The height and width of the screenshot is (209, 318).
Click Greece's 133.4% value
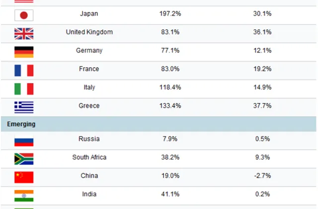tap(170, 106)
